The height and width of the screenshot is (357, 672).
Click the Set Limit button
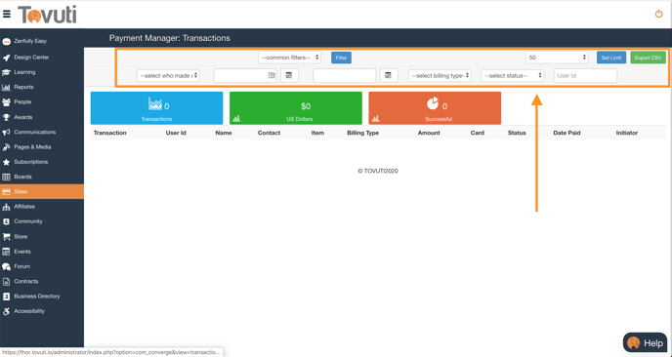[611, 58]
